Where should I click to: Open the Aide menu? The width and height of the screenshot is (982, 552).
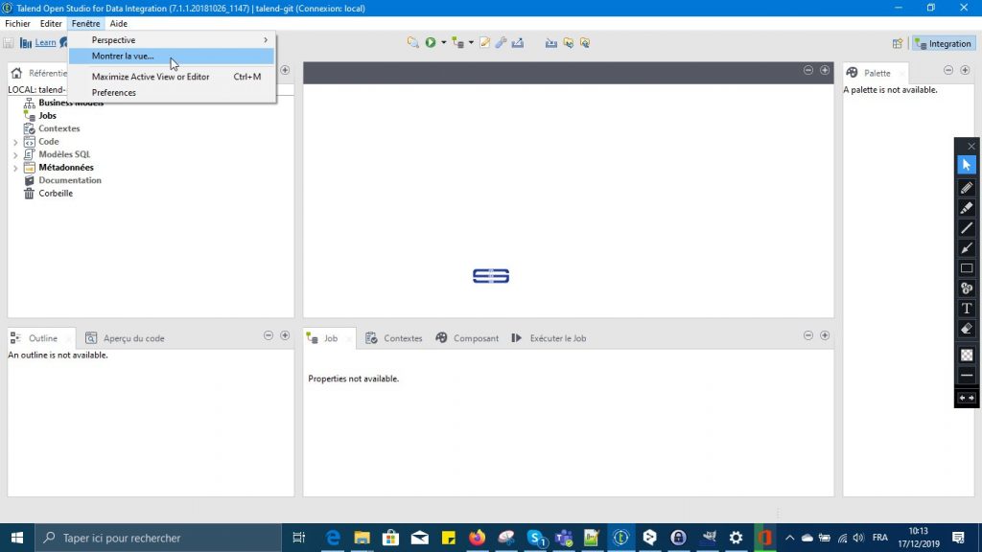pyautogui.click(x=118, y=23)
